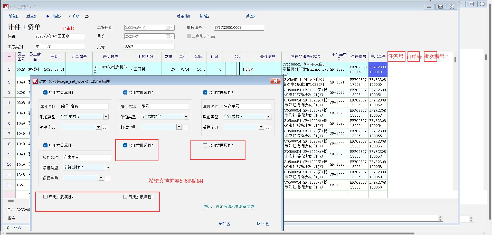Expand the 取值类型 dropdown for 产出单号
The image size is (492, 235).
pos(108,167)
